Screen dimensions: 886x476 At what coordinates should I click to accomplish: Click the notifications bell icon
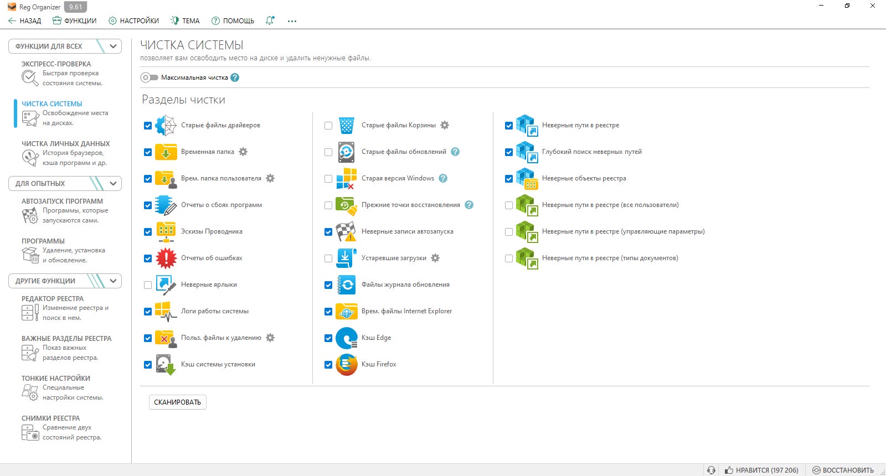[x=270, y=20]
